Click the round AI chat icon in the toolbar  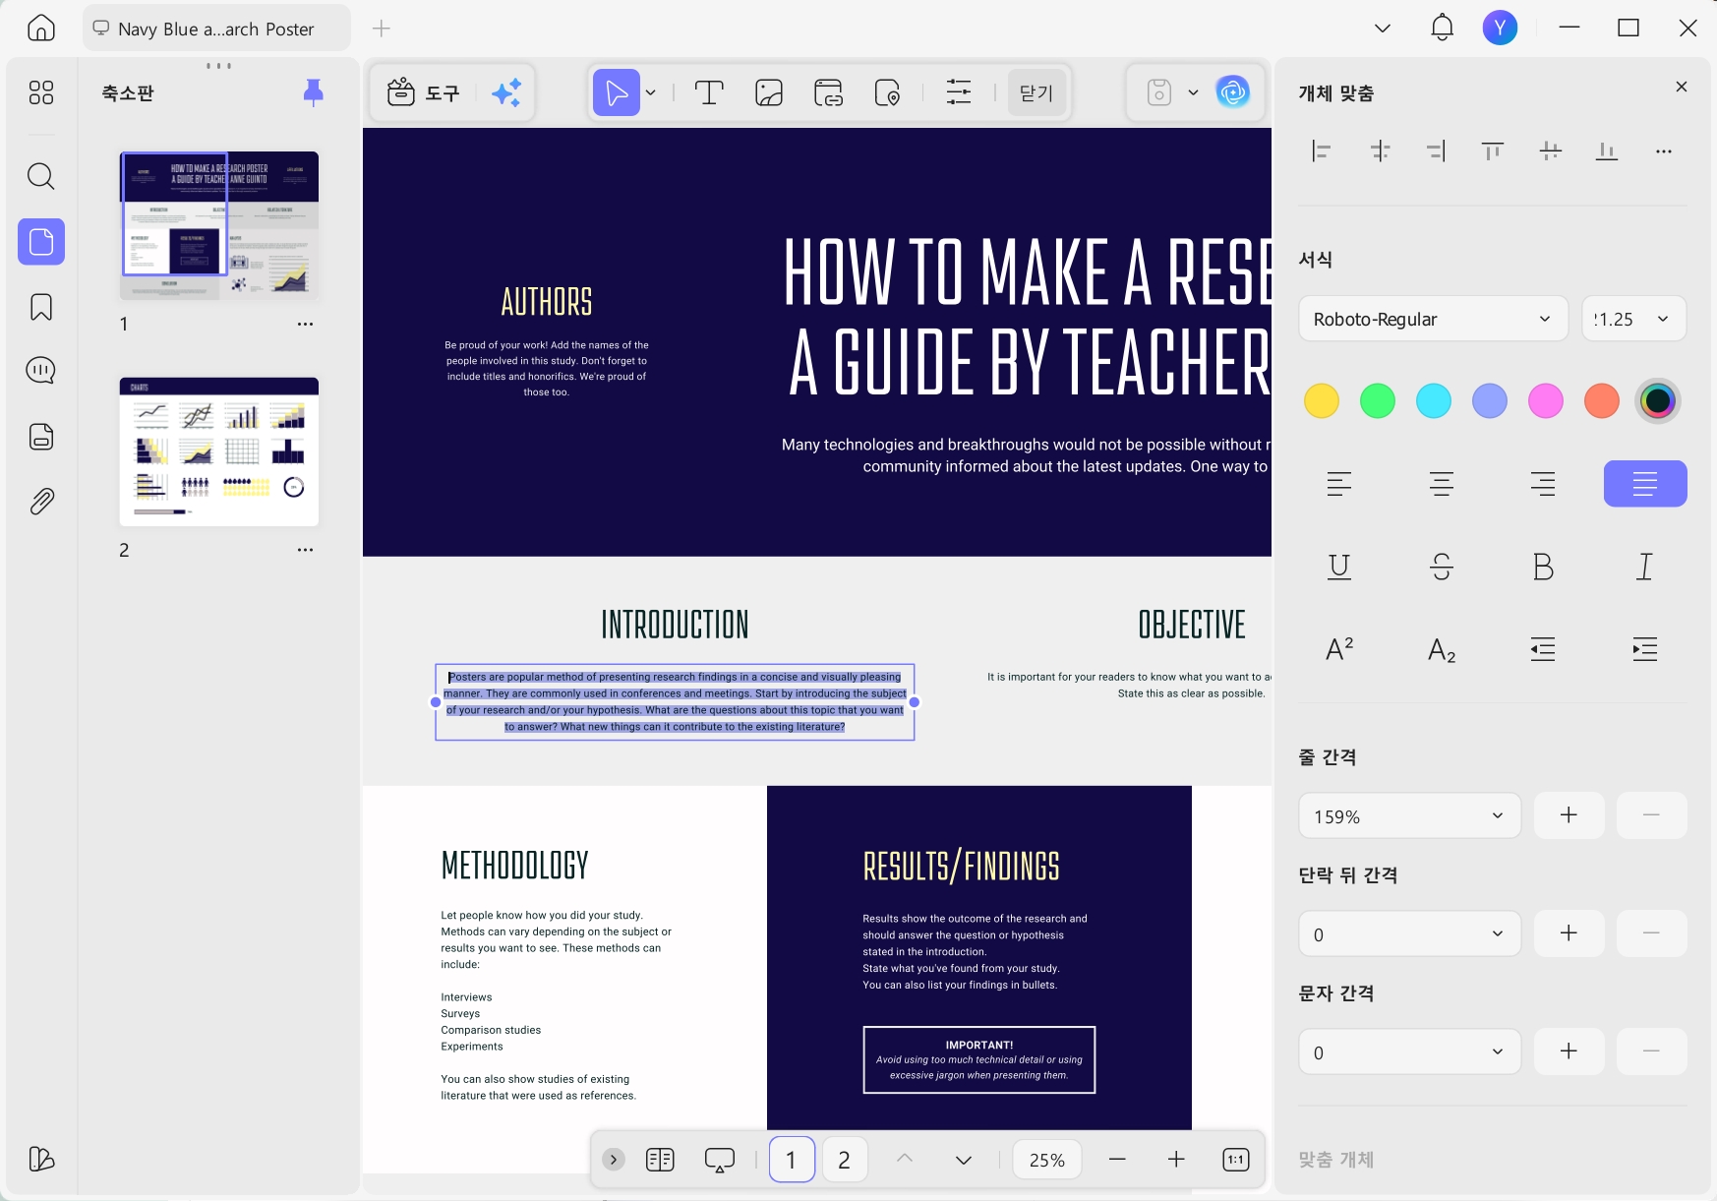coord(1233,92)
